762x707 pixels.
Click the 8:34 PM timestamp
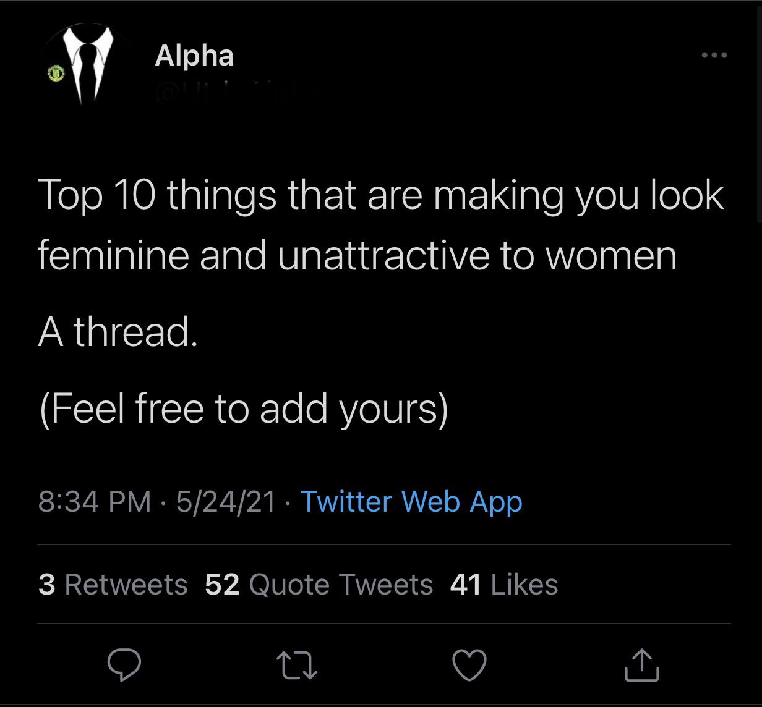click(94, 501)
